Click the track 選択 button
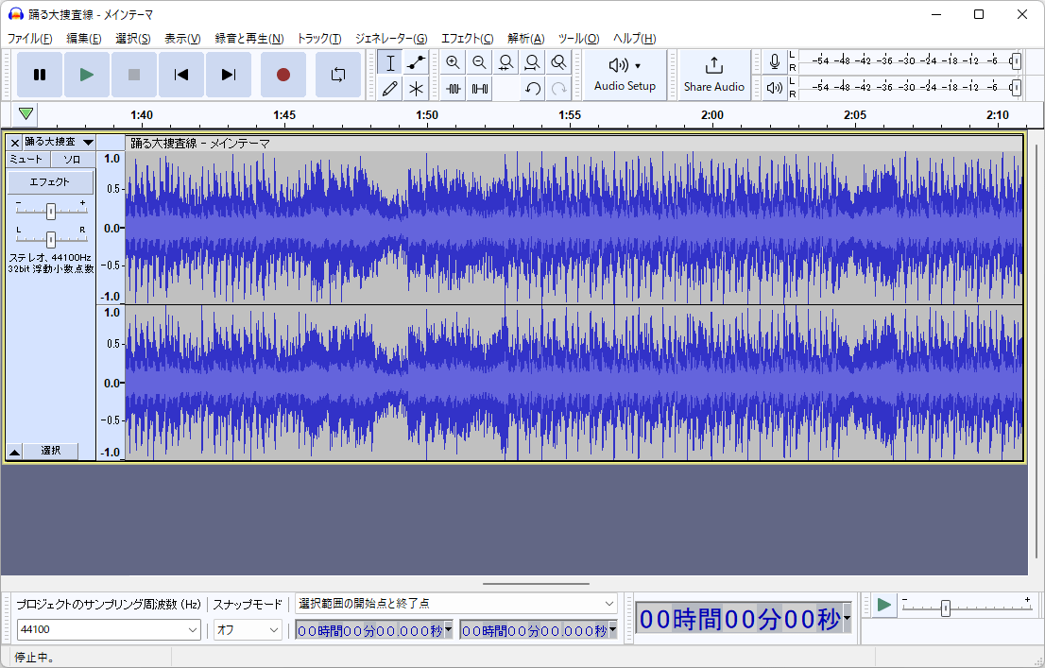Screen dimensions: 1045x668 51,452
